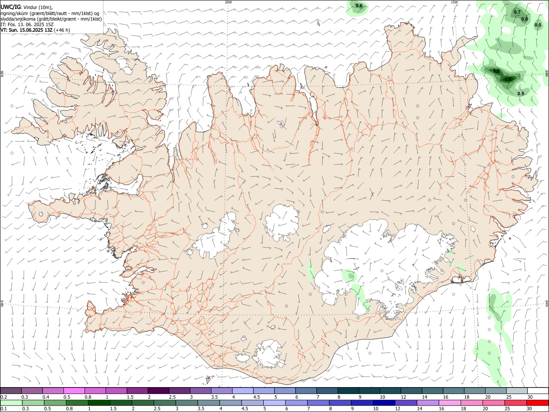Click the bold UWC/IG title text
549x412 pixels.
coord(10,6)
